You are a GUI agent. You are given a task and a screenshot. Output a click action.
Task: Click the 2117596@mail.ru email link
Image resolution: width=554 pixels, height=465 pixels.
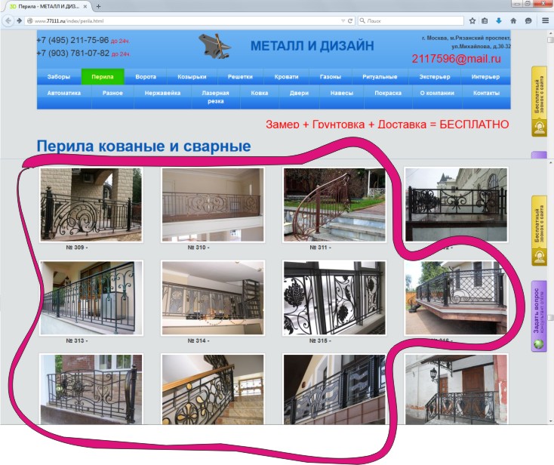pyautogui.click(x=456, y=59)
